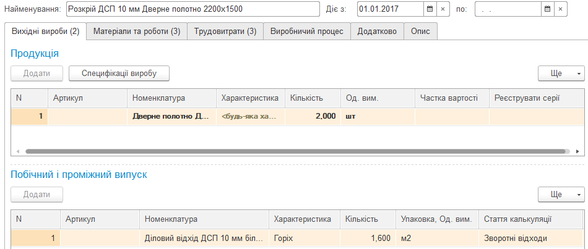Screen dimensions: 588x249
Task: Open the Ще menu in Продукція section
Action: 561,74
